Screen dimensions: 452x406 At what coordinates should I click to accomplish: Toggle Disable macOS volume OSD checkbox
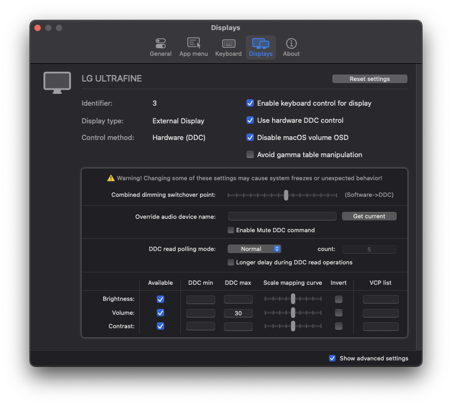250,137
